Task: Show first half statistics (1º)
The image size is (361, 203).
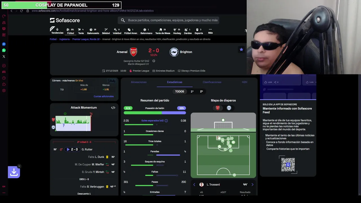Action: click(192, 92)
